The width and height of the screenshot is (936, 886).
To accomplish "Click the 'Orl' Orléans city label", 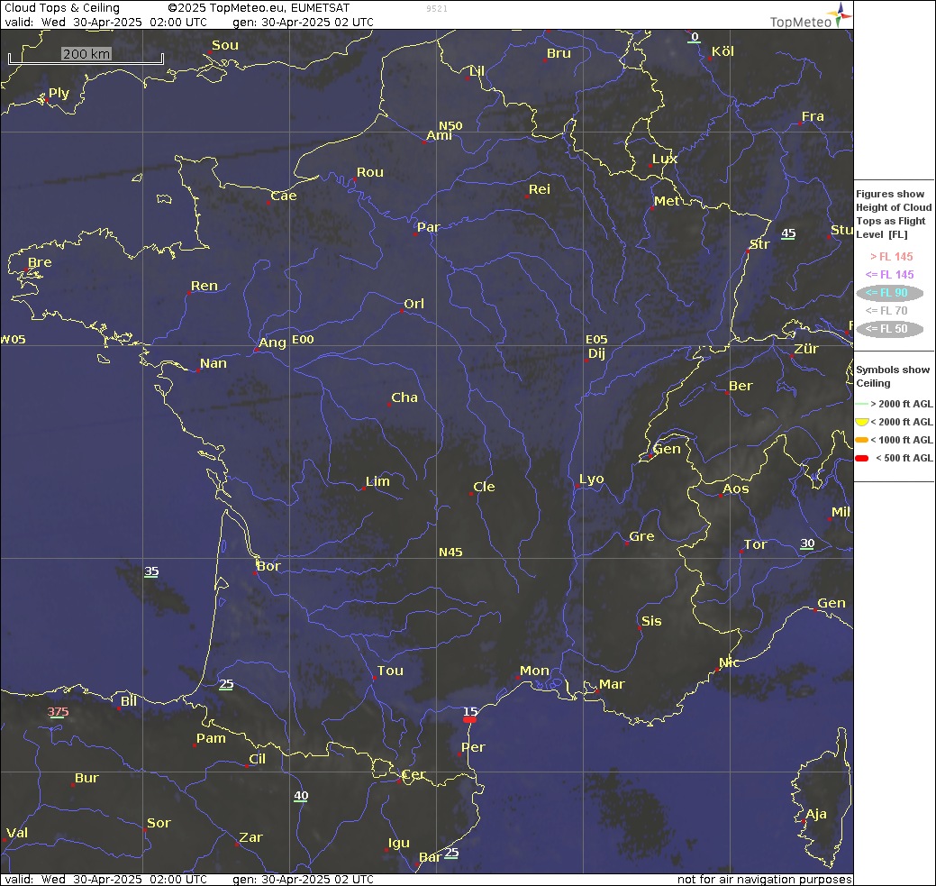I will (x=414, y=304).
